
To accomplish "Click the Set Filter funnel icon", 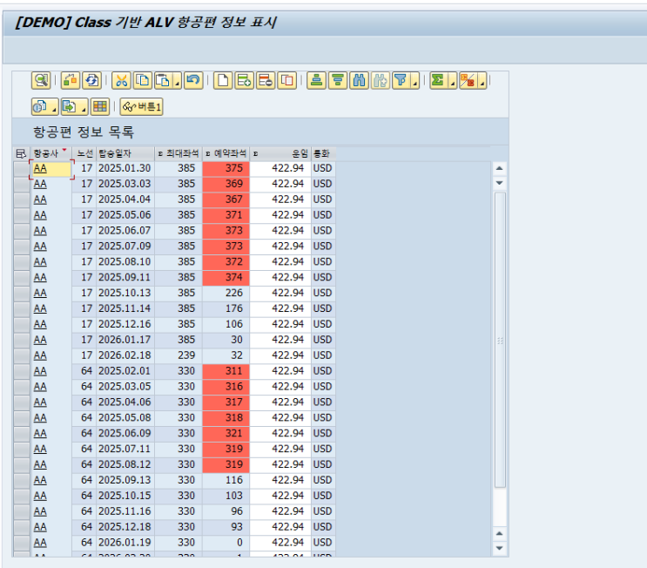I will [401, 80].
